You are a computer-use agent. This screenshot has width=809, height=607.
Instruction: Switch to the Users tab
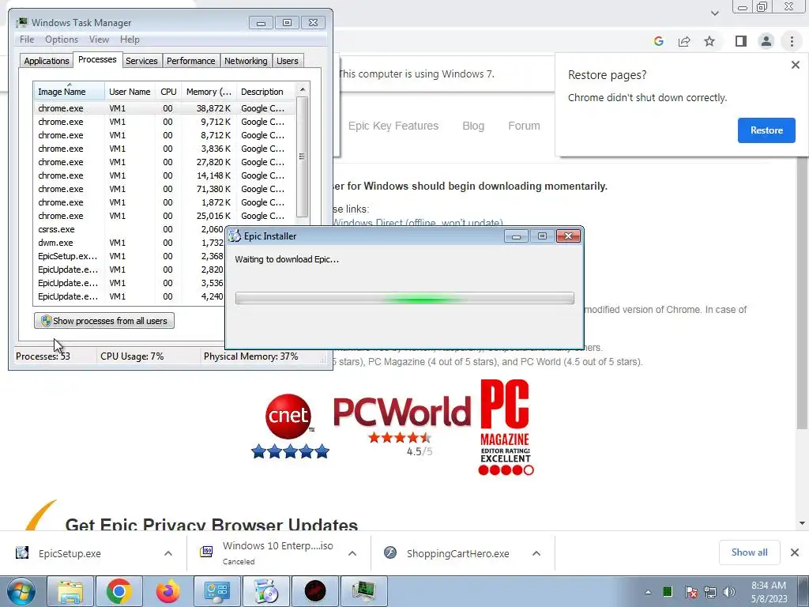pos(288,61)
